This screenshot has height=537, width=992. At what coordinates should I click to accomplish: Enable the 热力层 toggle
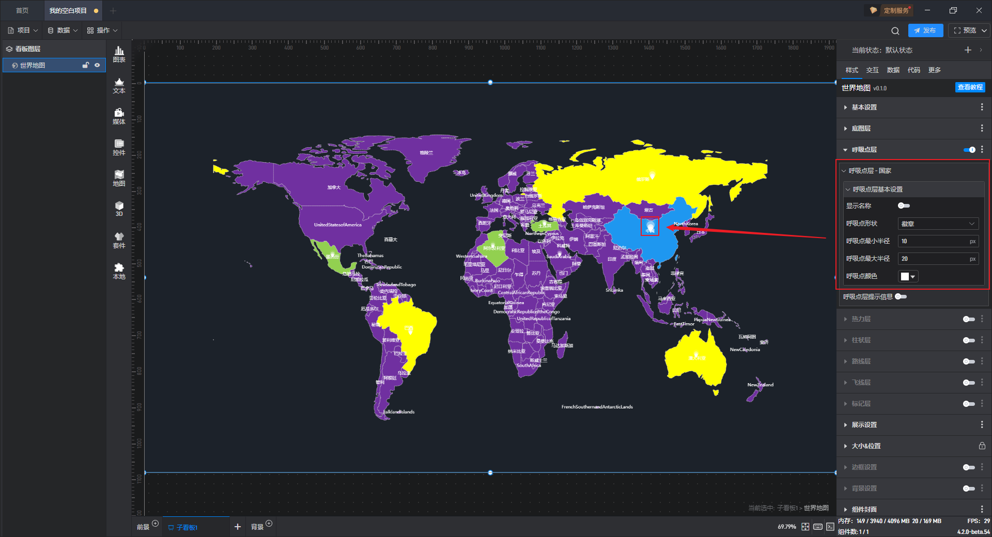968,319
